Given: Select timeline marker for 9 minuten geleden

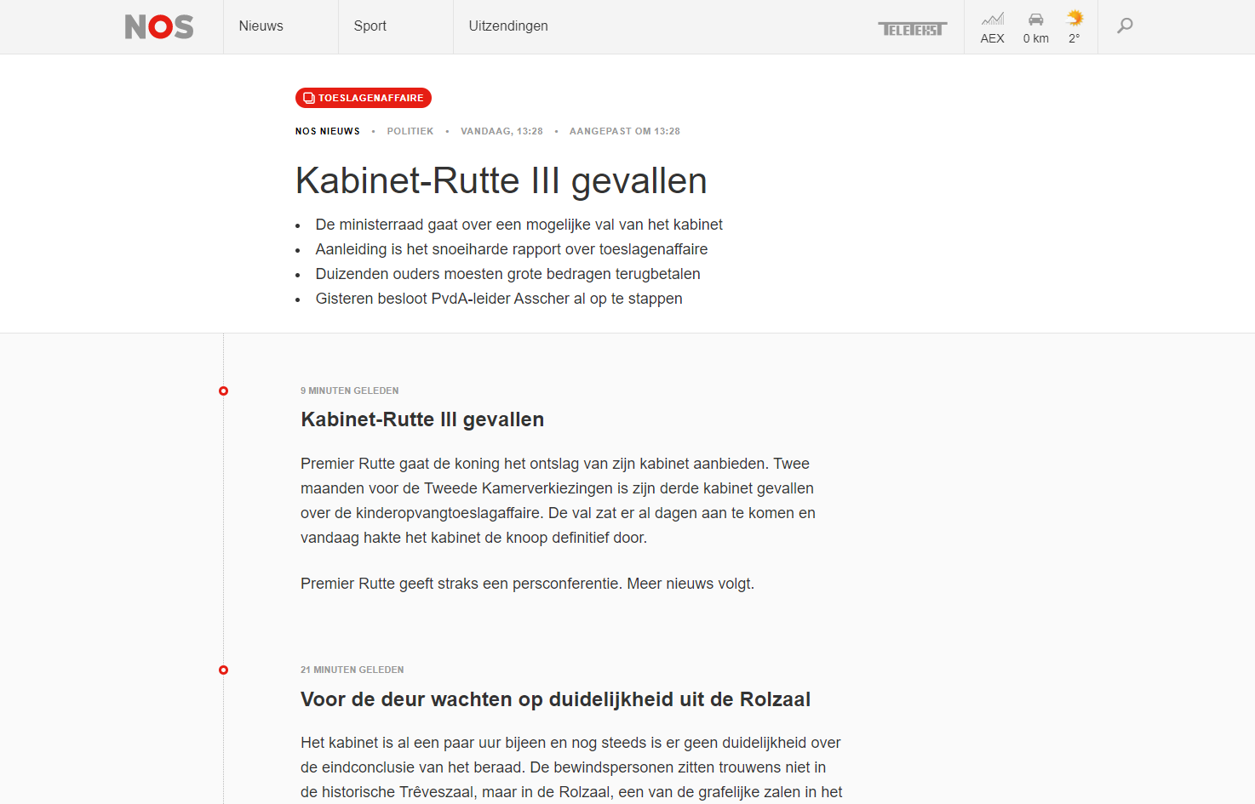Looking at the screenshot, I should click(x=223, y=391).
